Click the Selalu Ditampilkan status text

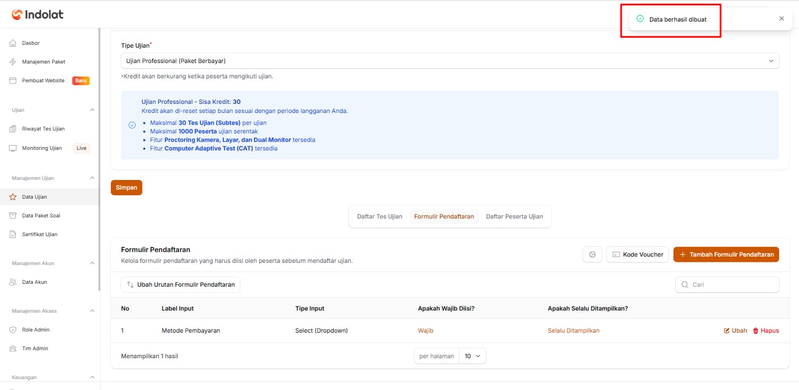573,330
